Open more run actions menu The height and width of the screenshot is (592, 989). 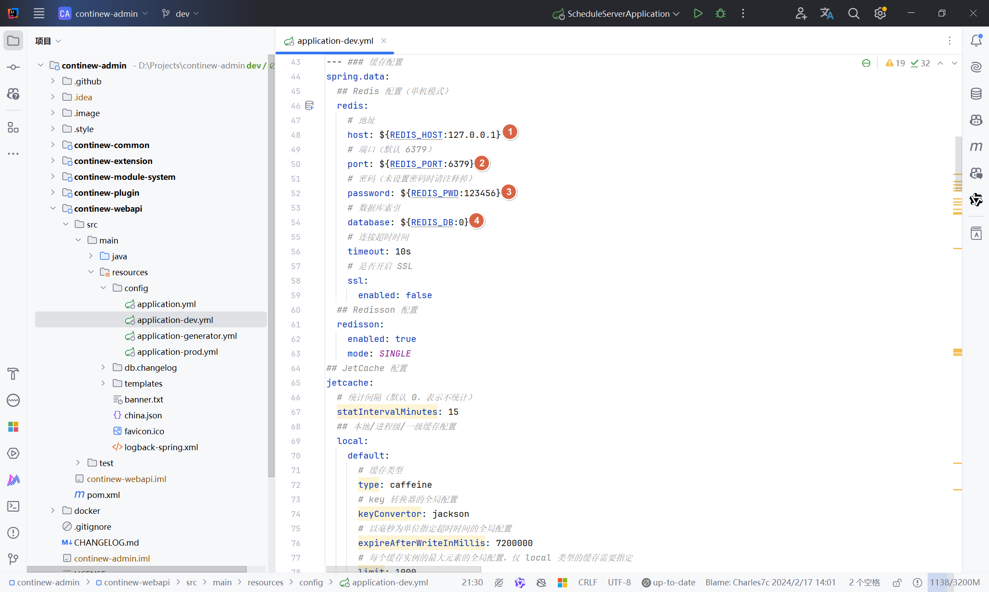[x=743, y=13]
